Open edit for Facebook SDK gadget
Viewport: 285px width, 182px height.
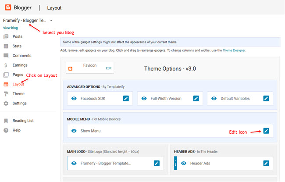click(126, 98)
